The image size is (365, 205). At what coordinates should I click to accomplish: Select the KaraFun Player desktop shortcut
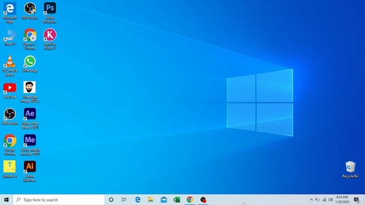(50, 39)
